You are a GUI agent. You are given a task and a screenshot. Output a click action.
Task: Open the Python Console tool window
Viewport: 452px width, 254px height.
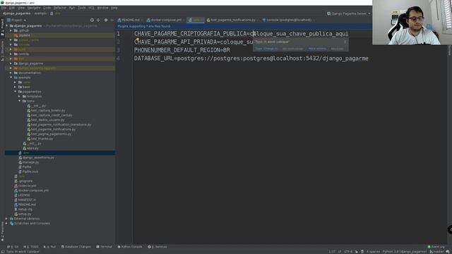tap(130, 247)
